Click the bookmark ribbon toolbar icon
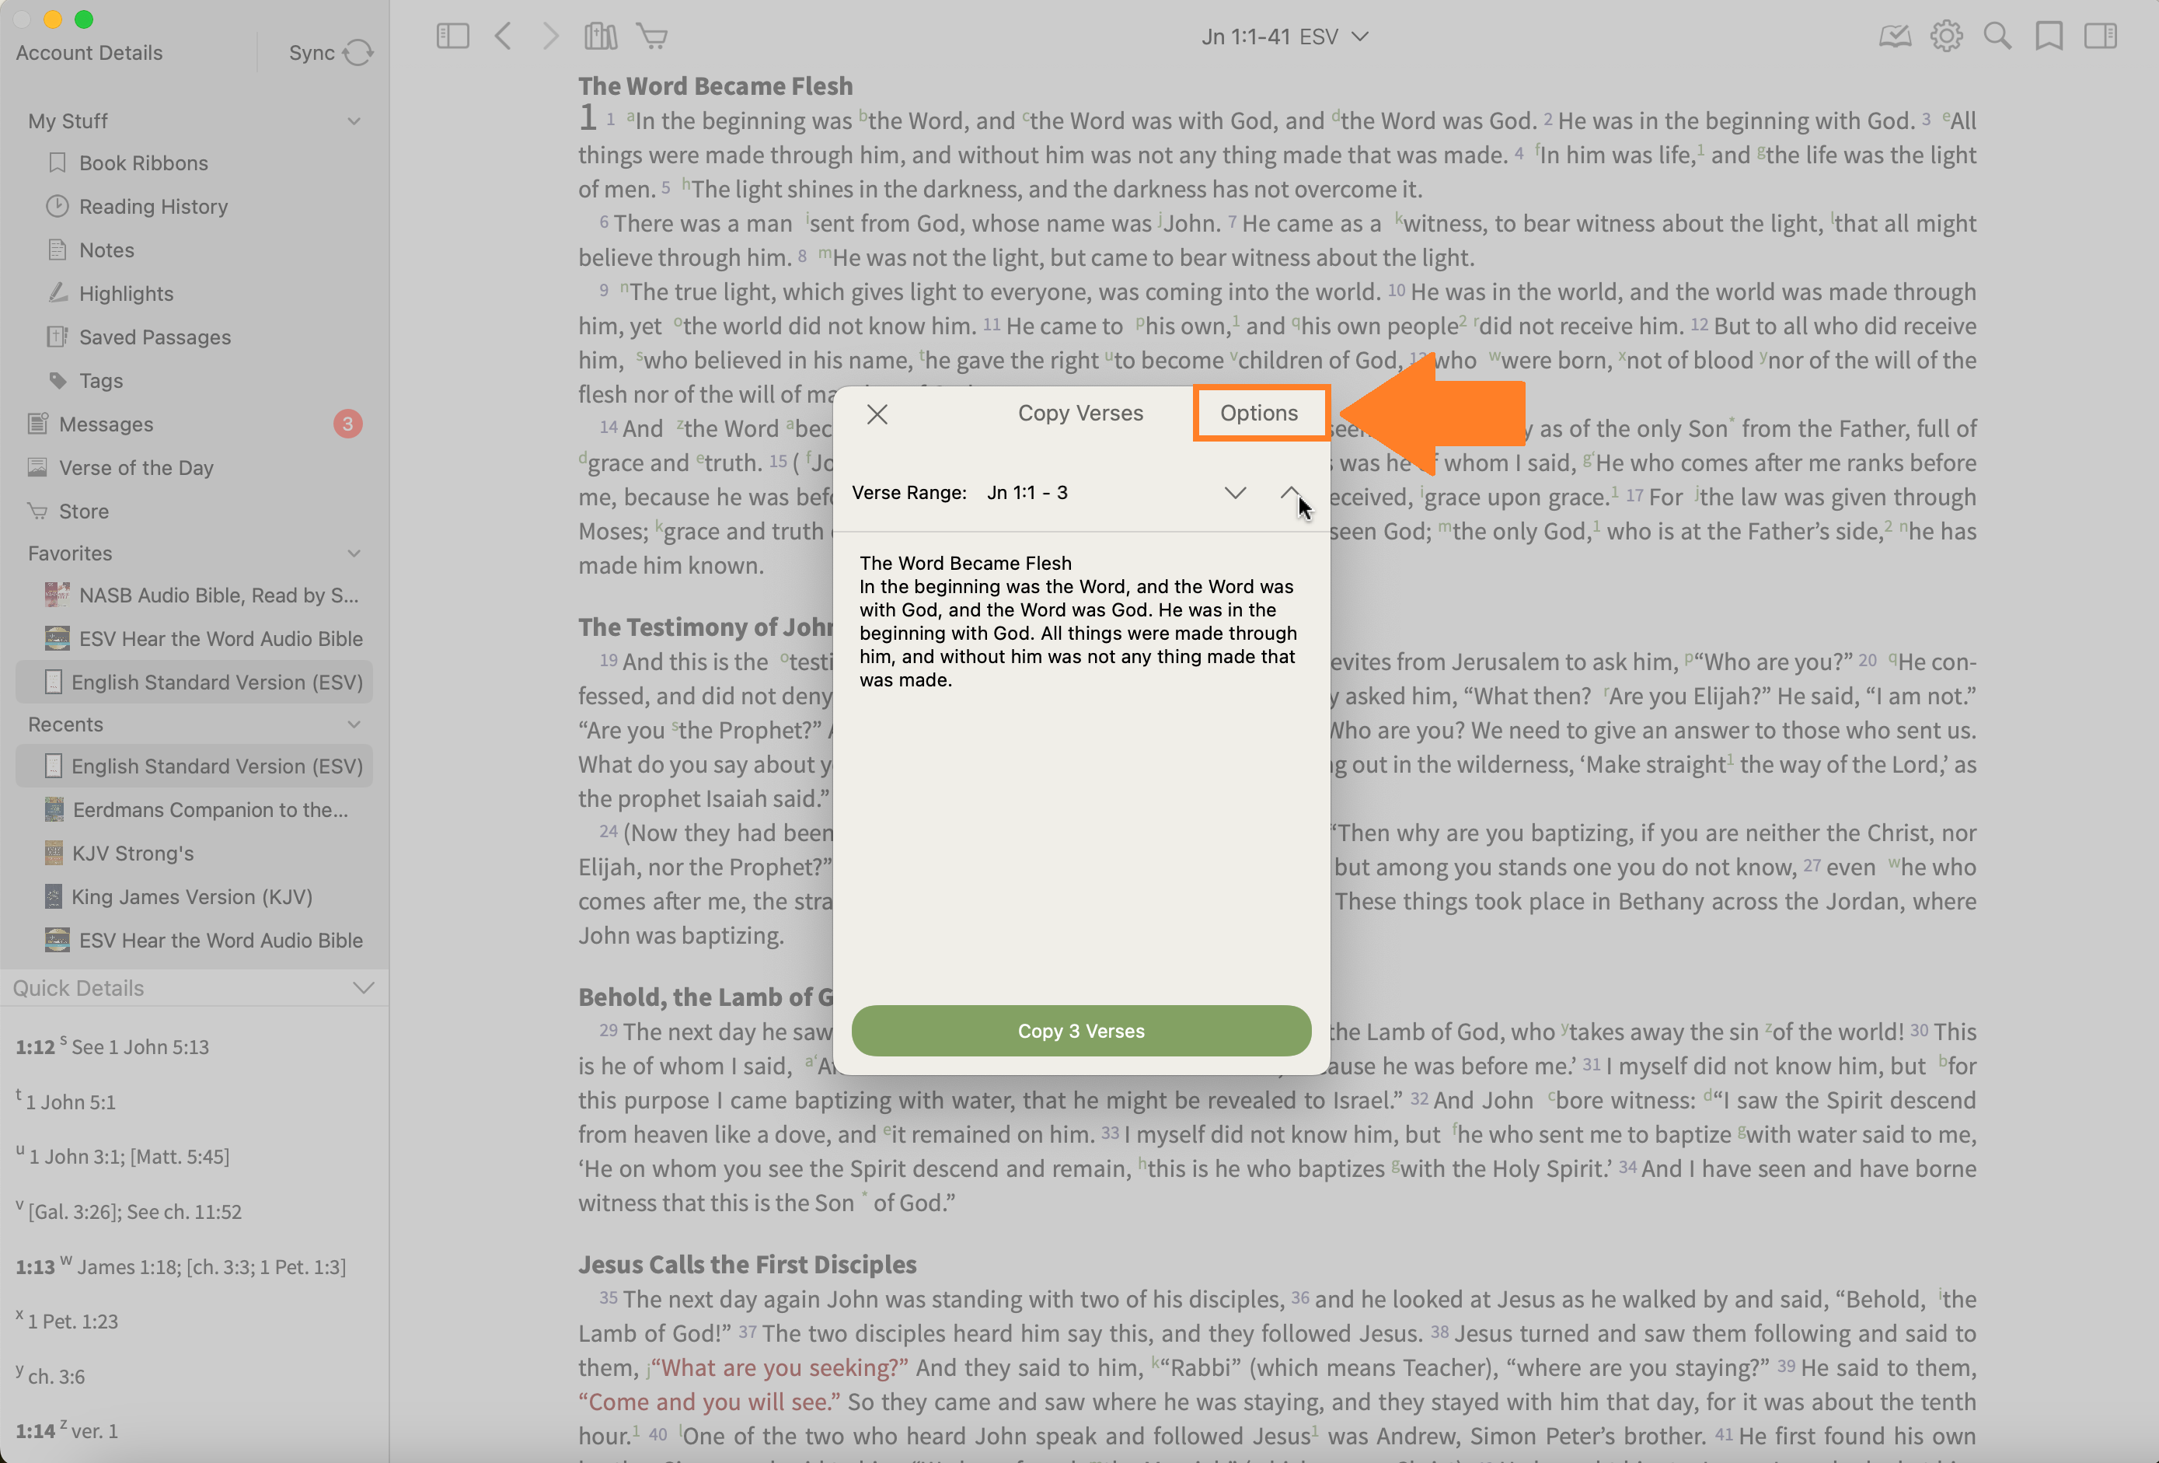This screenshot has height=1463, width=2159. tap(2049, 37)
